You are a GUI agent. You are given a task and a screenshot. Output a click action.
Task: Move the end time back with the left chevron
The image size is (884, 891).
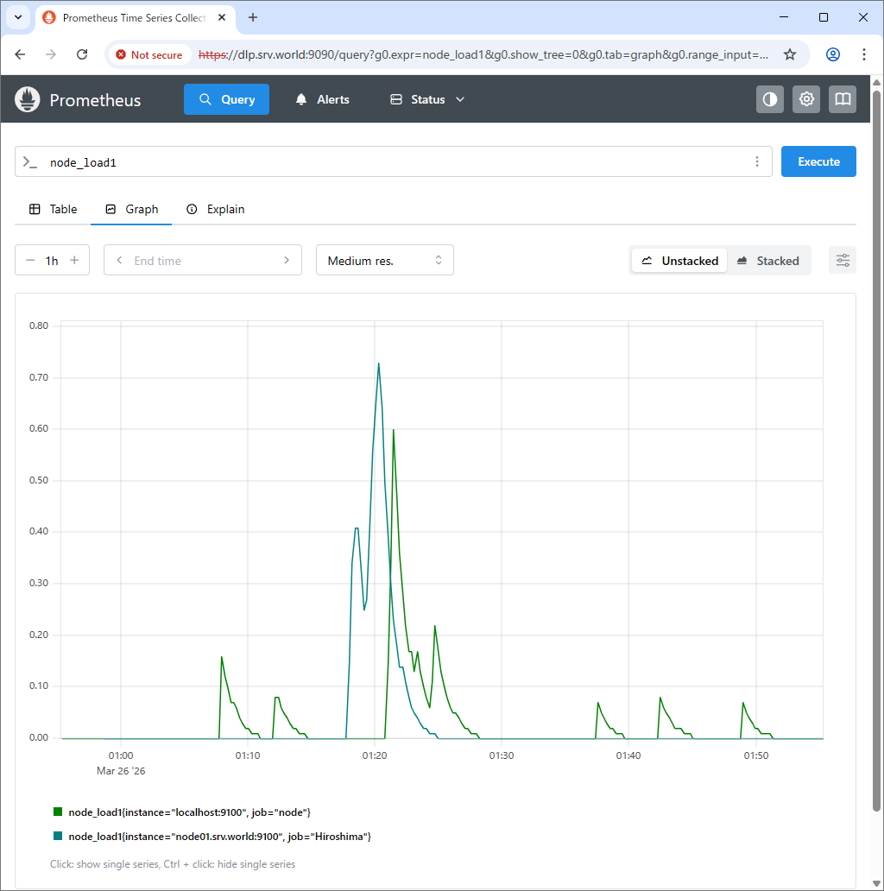coord(119,260)
